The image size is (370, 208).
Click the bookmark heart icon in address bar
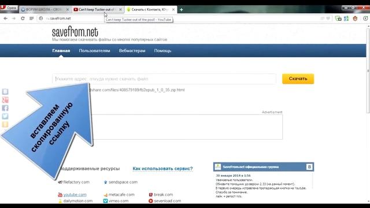[328, 18]
